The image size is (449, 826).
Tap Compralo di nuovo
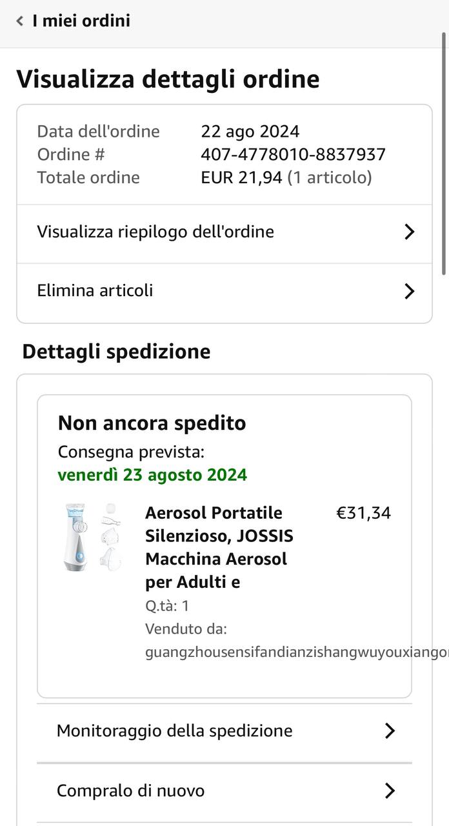point(131,791)
